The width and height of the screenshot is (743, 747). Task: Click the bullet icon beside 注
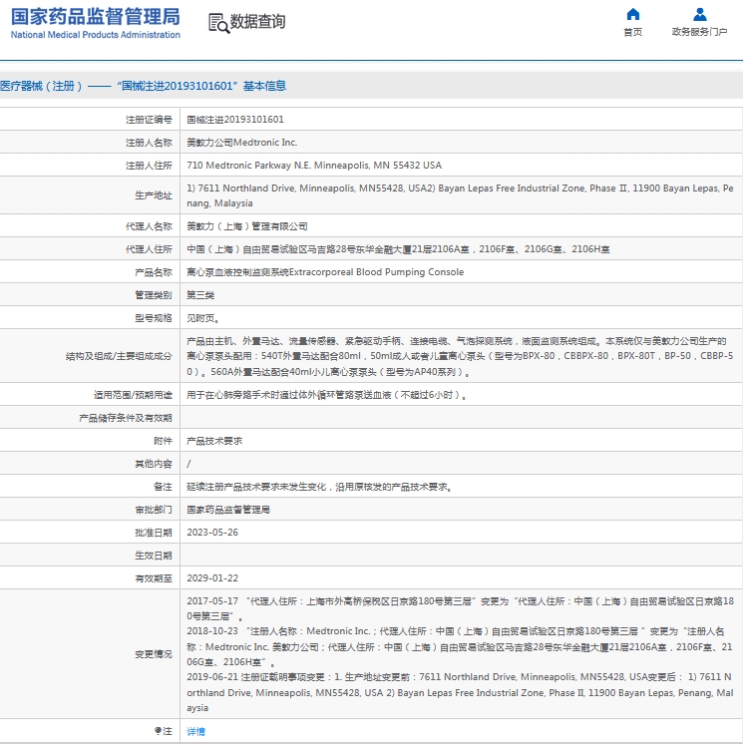click(x=159, y=731)
